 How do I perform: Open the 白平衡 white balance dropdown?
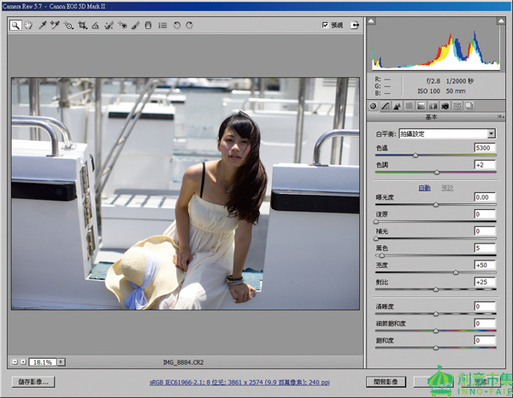(x=447, y=133)
